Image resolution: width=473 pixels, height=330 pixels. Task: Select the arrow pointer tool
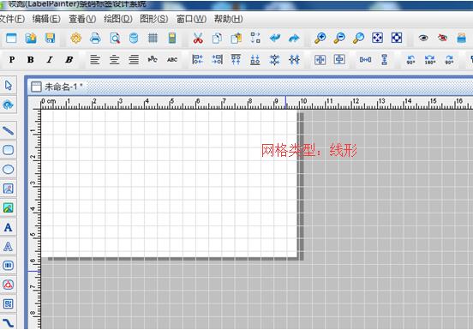(9, 86)
